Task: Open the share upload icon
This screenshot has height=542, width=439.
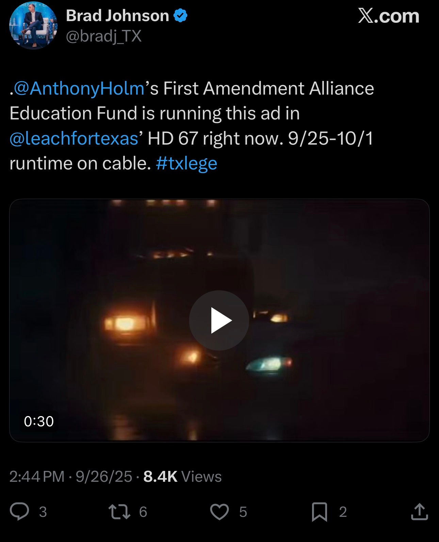Action: click(x=419, y=511)
